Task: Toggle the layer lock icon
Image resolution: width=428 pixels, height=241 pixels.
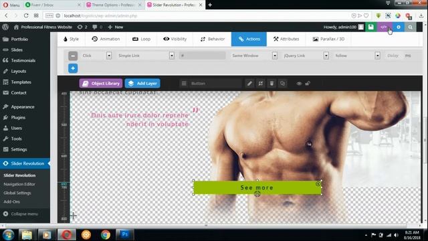Action: [308, 83]
